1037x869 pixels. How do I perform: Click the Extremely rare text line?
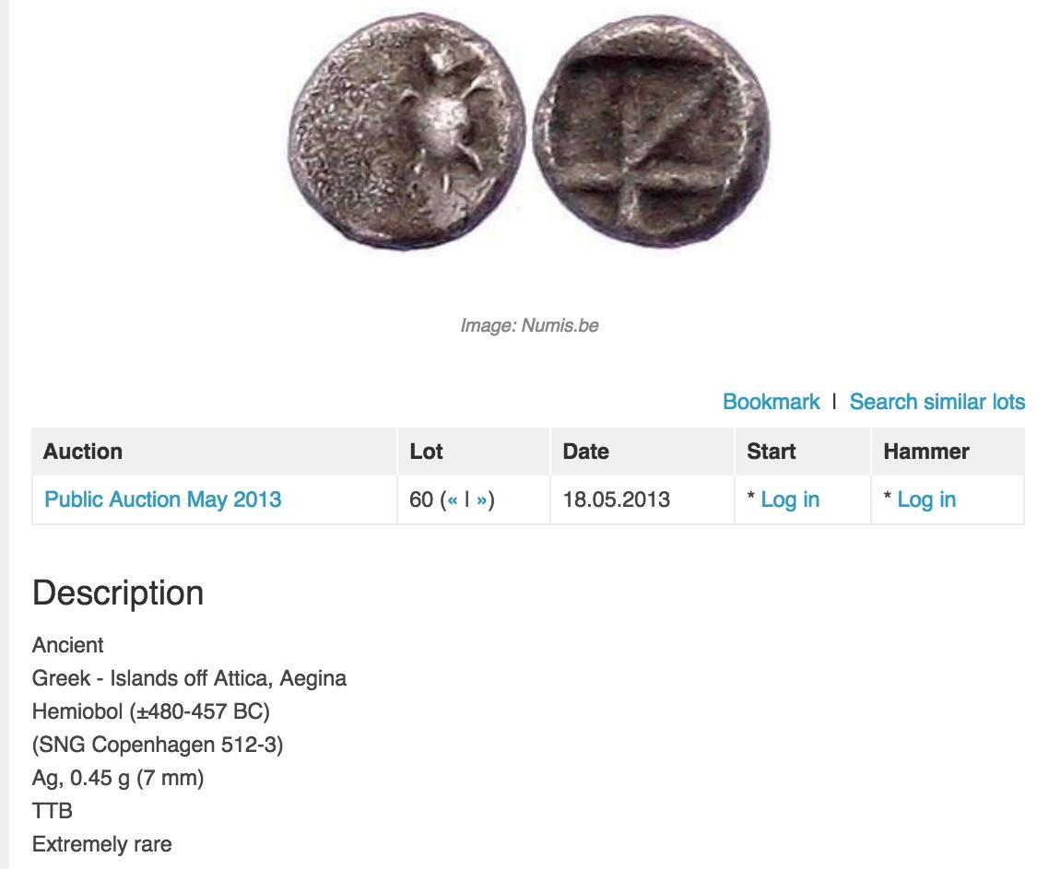pos(101,844)
